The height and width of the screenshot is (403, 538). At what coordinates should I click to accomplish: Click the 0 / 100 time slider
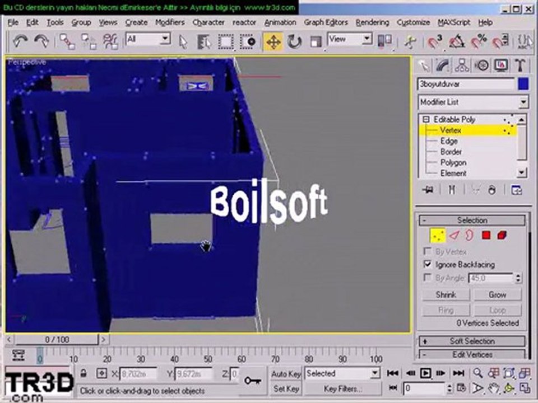[x=57, y=340]
